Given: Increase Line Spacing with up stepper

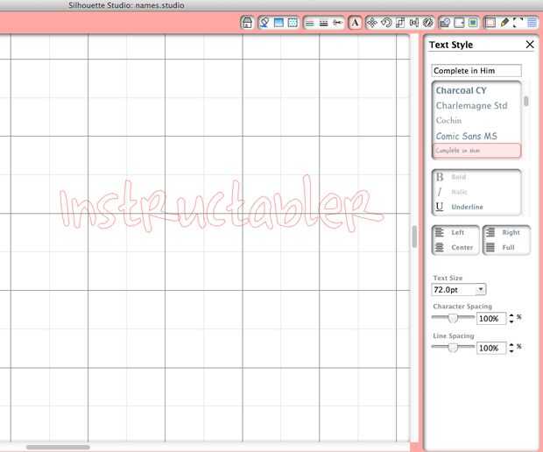Looking at the screenshot, I should pos(511,344).
